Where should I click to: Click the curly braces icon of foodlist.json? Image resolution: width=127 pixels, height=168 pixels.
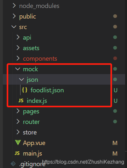click(x=25, y=90)
